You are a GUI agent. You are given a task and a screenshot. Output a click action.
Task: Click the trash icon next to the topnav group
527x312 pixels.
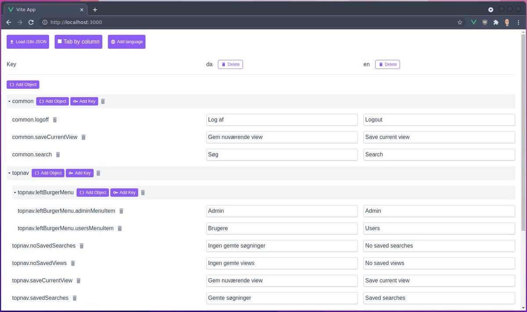(x=98, y=173)
